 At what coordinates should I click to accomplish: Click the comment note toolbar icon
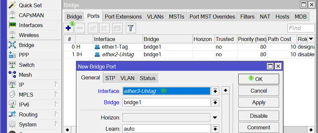click(x=117, y=28)
